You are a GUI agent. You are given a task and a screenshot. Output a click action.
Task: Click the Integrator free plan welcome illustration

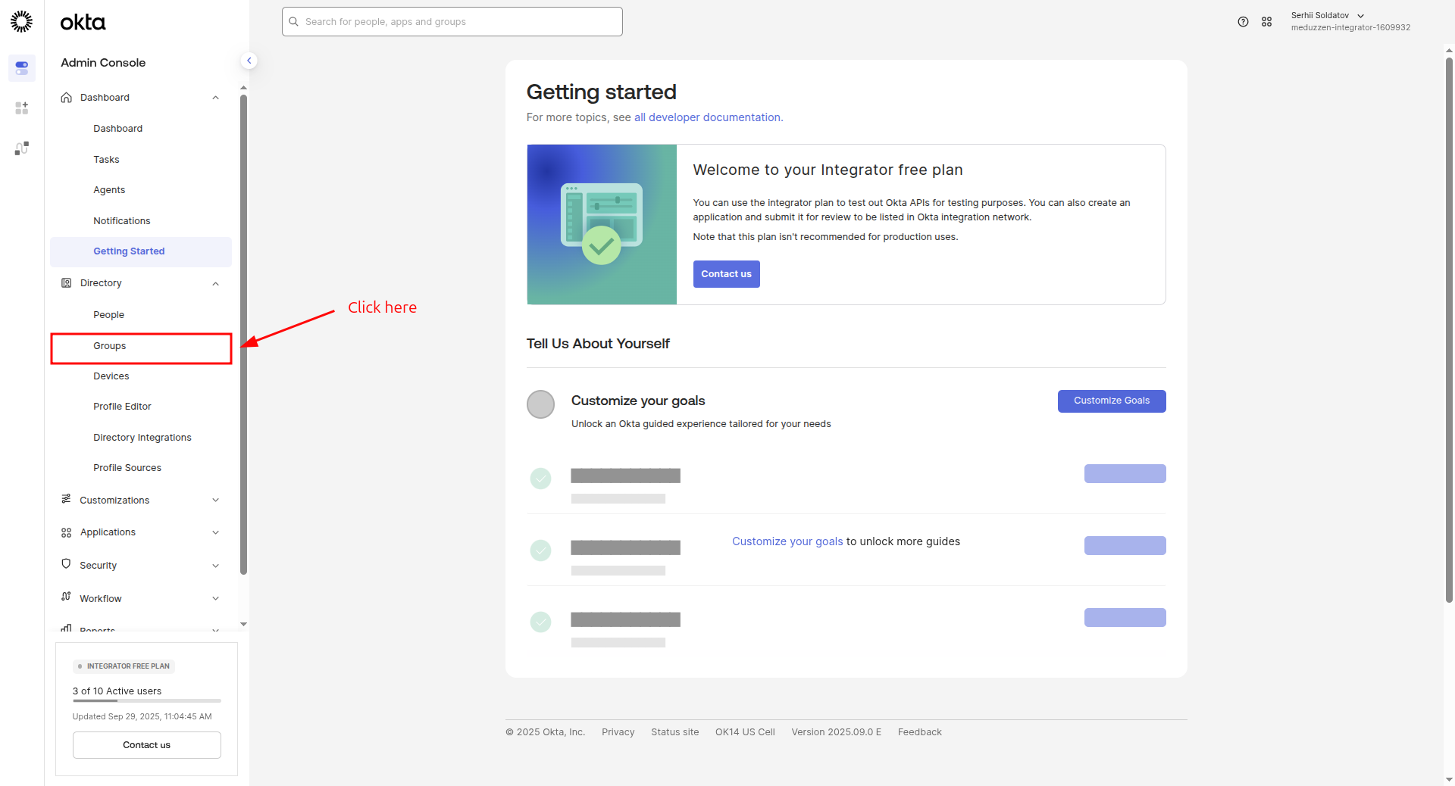[x=602, y=225]
